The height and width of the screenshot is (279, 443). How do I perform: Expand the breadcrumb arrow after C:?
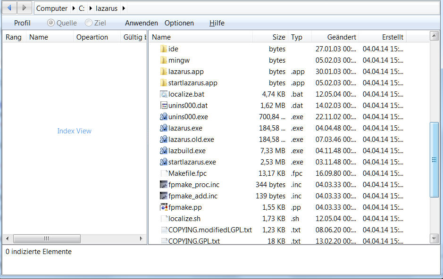click(x=90, y=8)
